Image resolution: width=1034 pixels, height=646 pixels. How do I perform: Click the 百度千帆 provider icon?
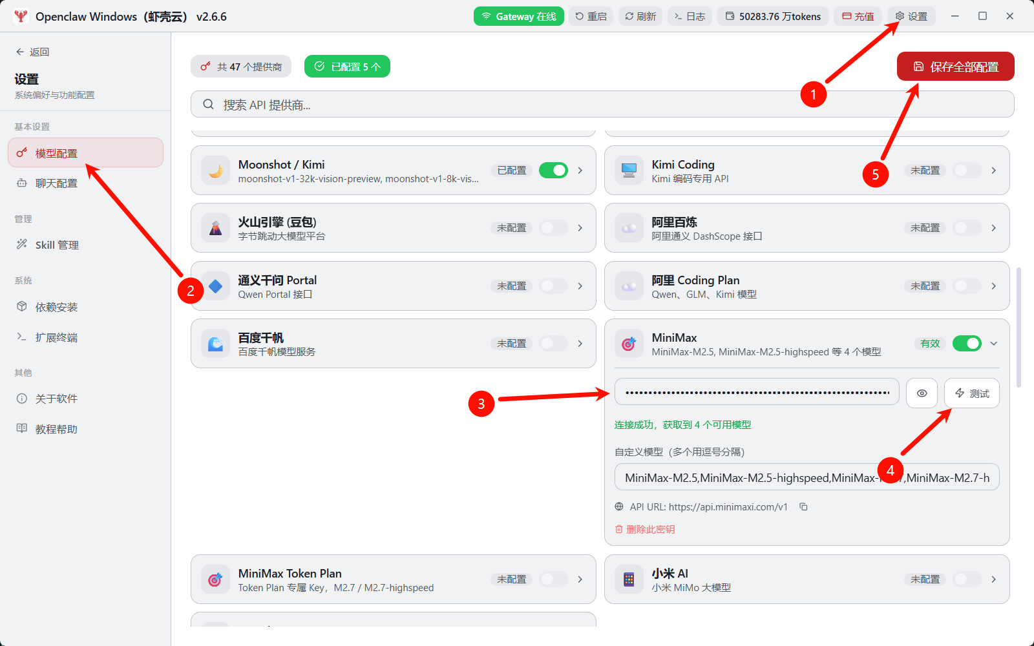coord(216,344)
